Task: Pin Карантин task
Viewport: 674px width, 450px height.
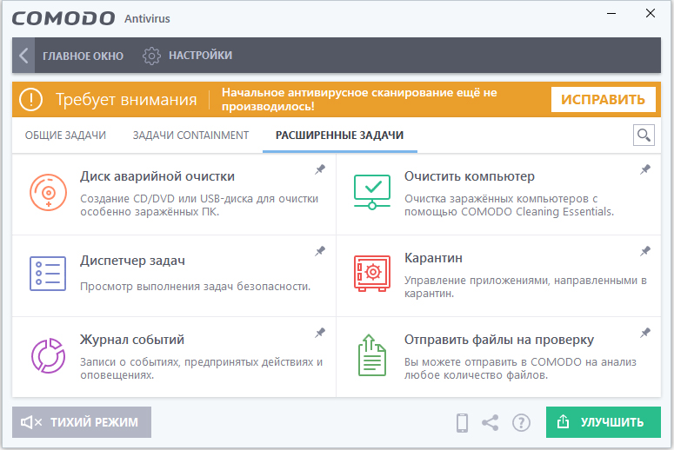Action: (x=645, y=251)
